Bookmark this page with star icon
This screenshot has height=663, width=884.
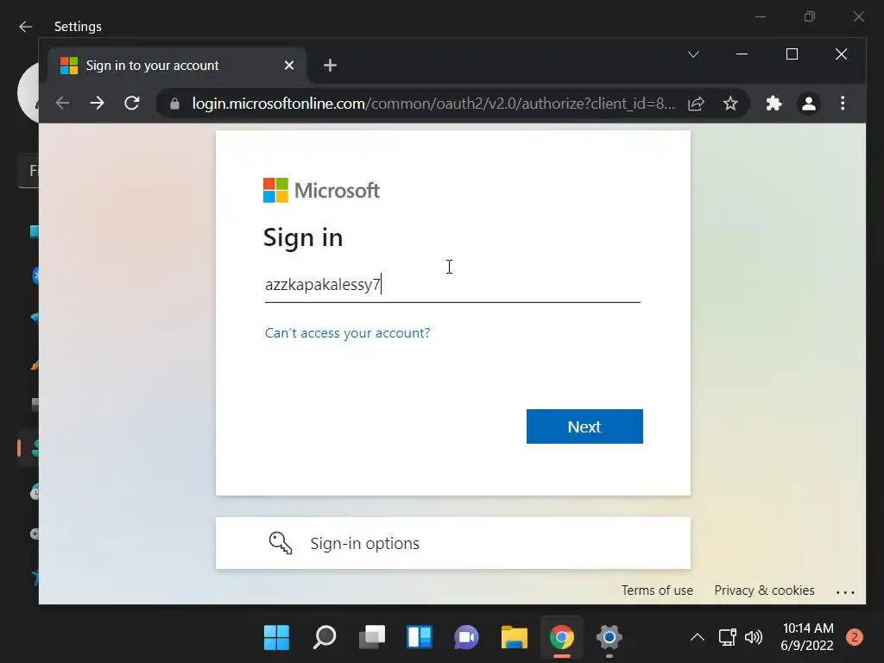point(730,104)
